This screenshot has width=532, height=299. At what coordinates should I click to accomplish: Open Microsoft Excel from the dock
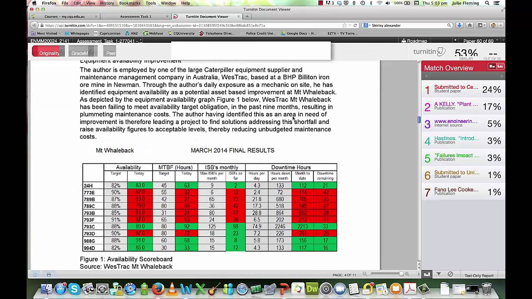(x=200, y=289)
